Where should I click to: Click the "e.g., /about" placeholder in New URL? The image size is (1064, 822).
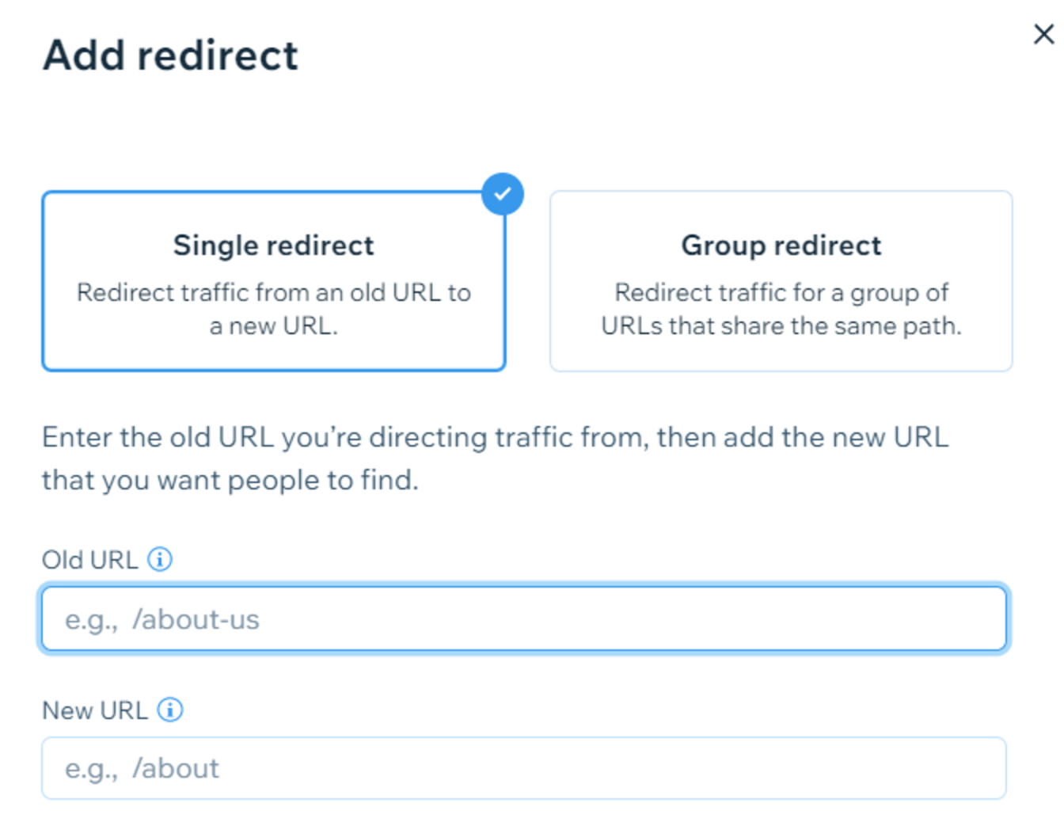[x=142, y=768]
